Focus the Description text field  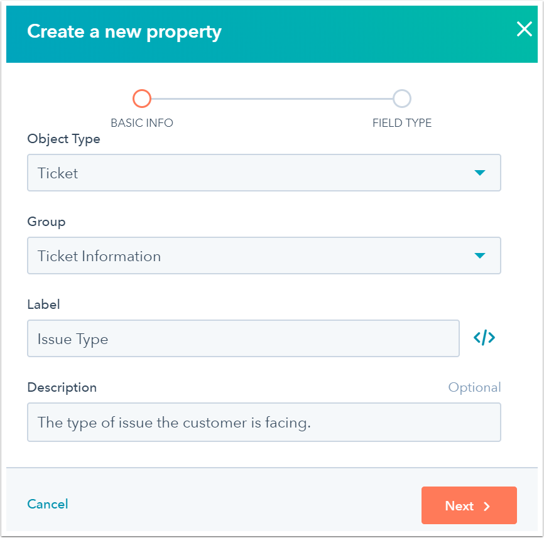click(264, 422)
